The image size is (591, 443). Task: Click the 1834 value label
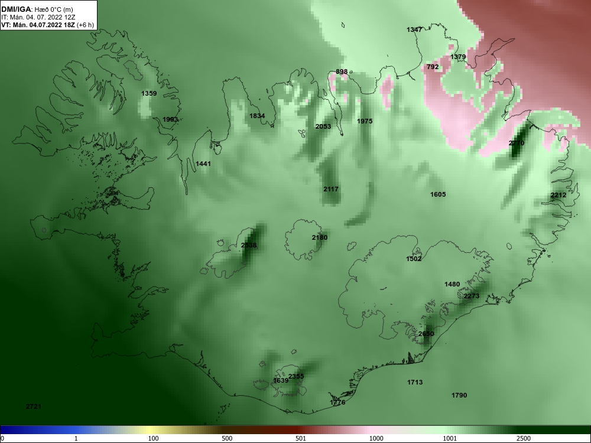click(x=257, y=116)
